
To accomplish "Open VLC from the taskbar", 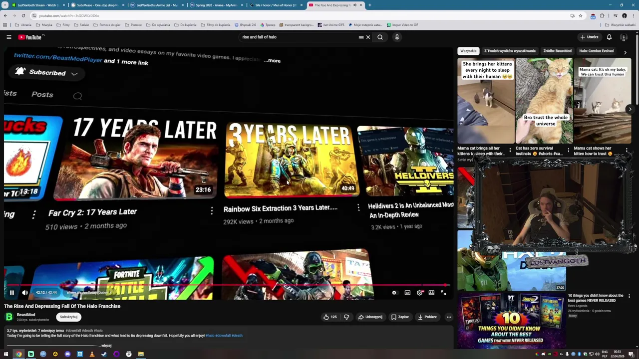I will pos(92,354).
